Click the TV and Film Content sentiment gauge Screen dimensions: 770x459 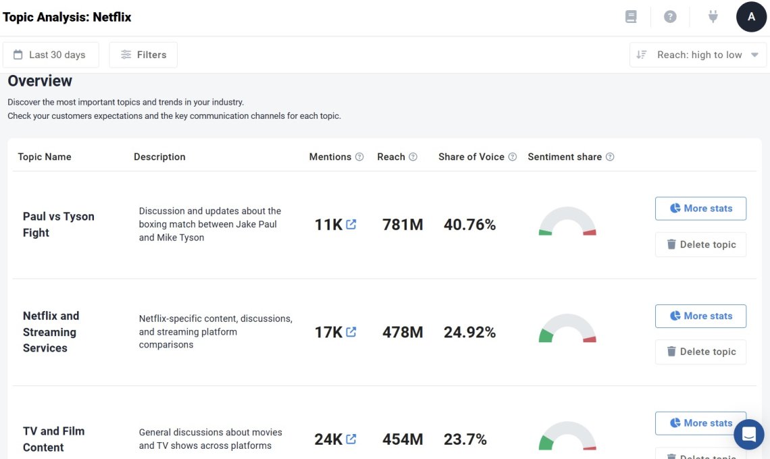coord(567,436)
